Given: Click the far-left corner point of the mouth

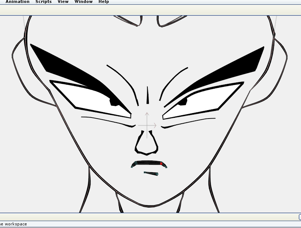Looking at the screenshot, I should 132,167.
